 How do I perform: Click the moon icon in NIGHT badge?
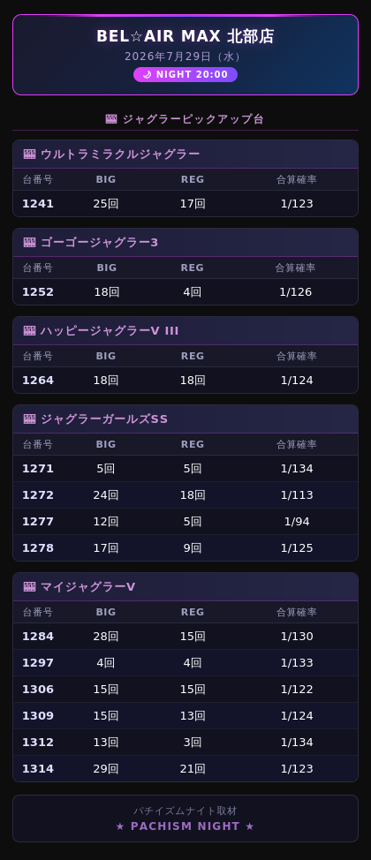pos(147,74)
